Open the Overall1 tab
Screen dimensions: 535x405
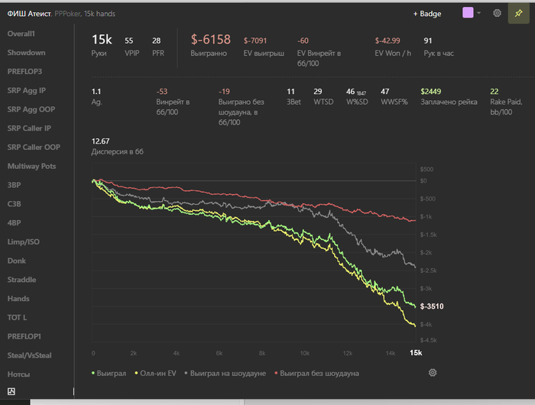tap(21, 34)
